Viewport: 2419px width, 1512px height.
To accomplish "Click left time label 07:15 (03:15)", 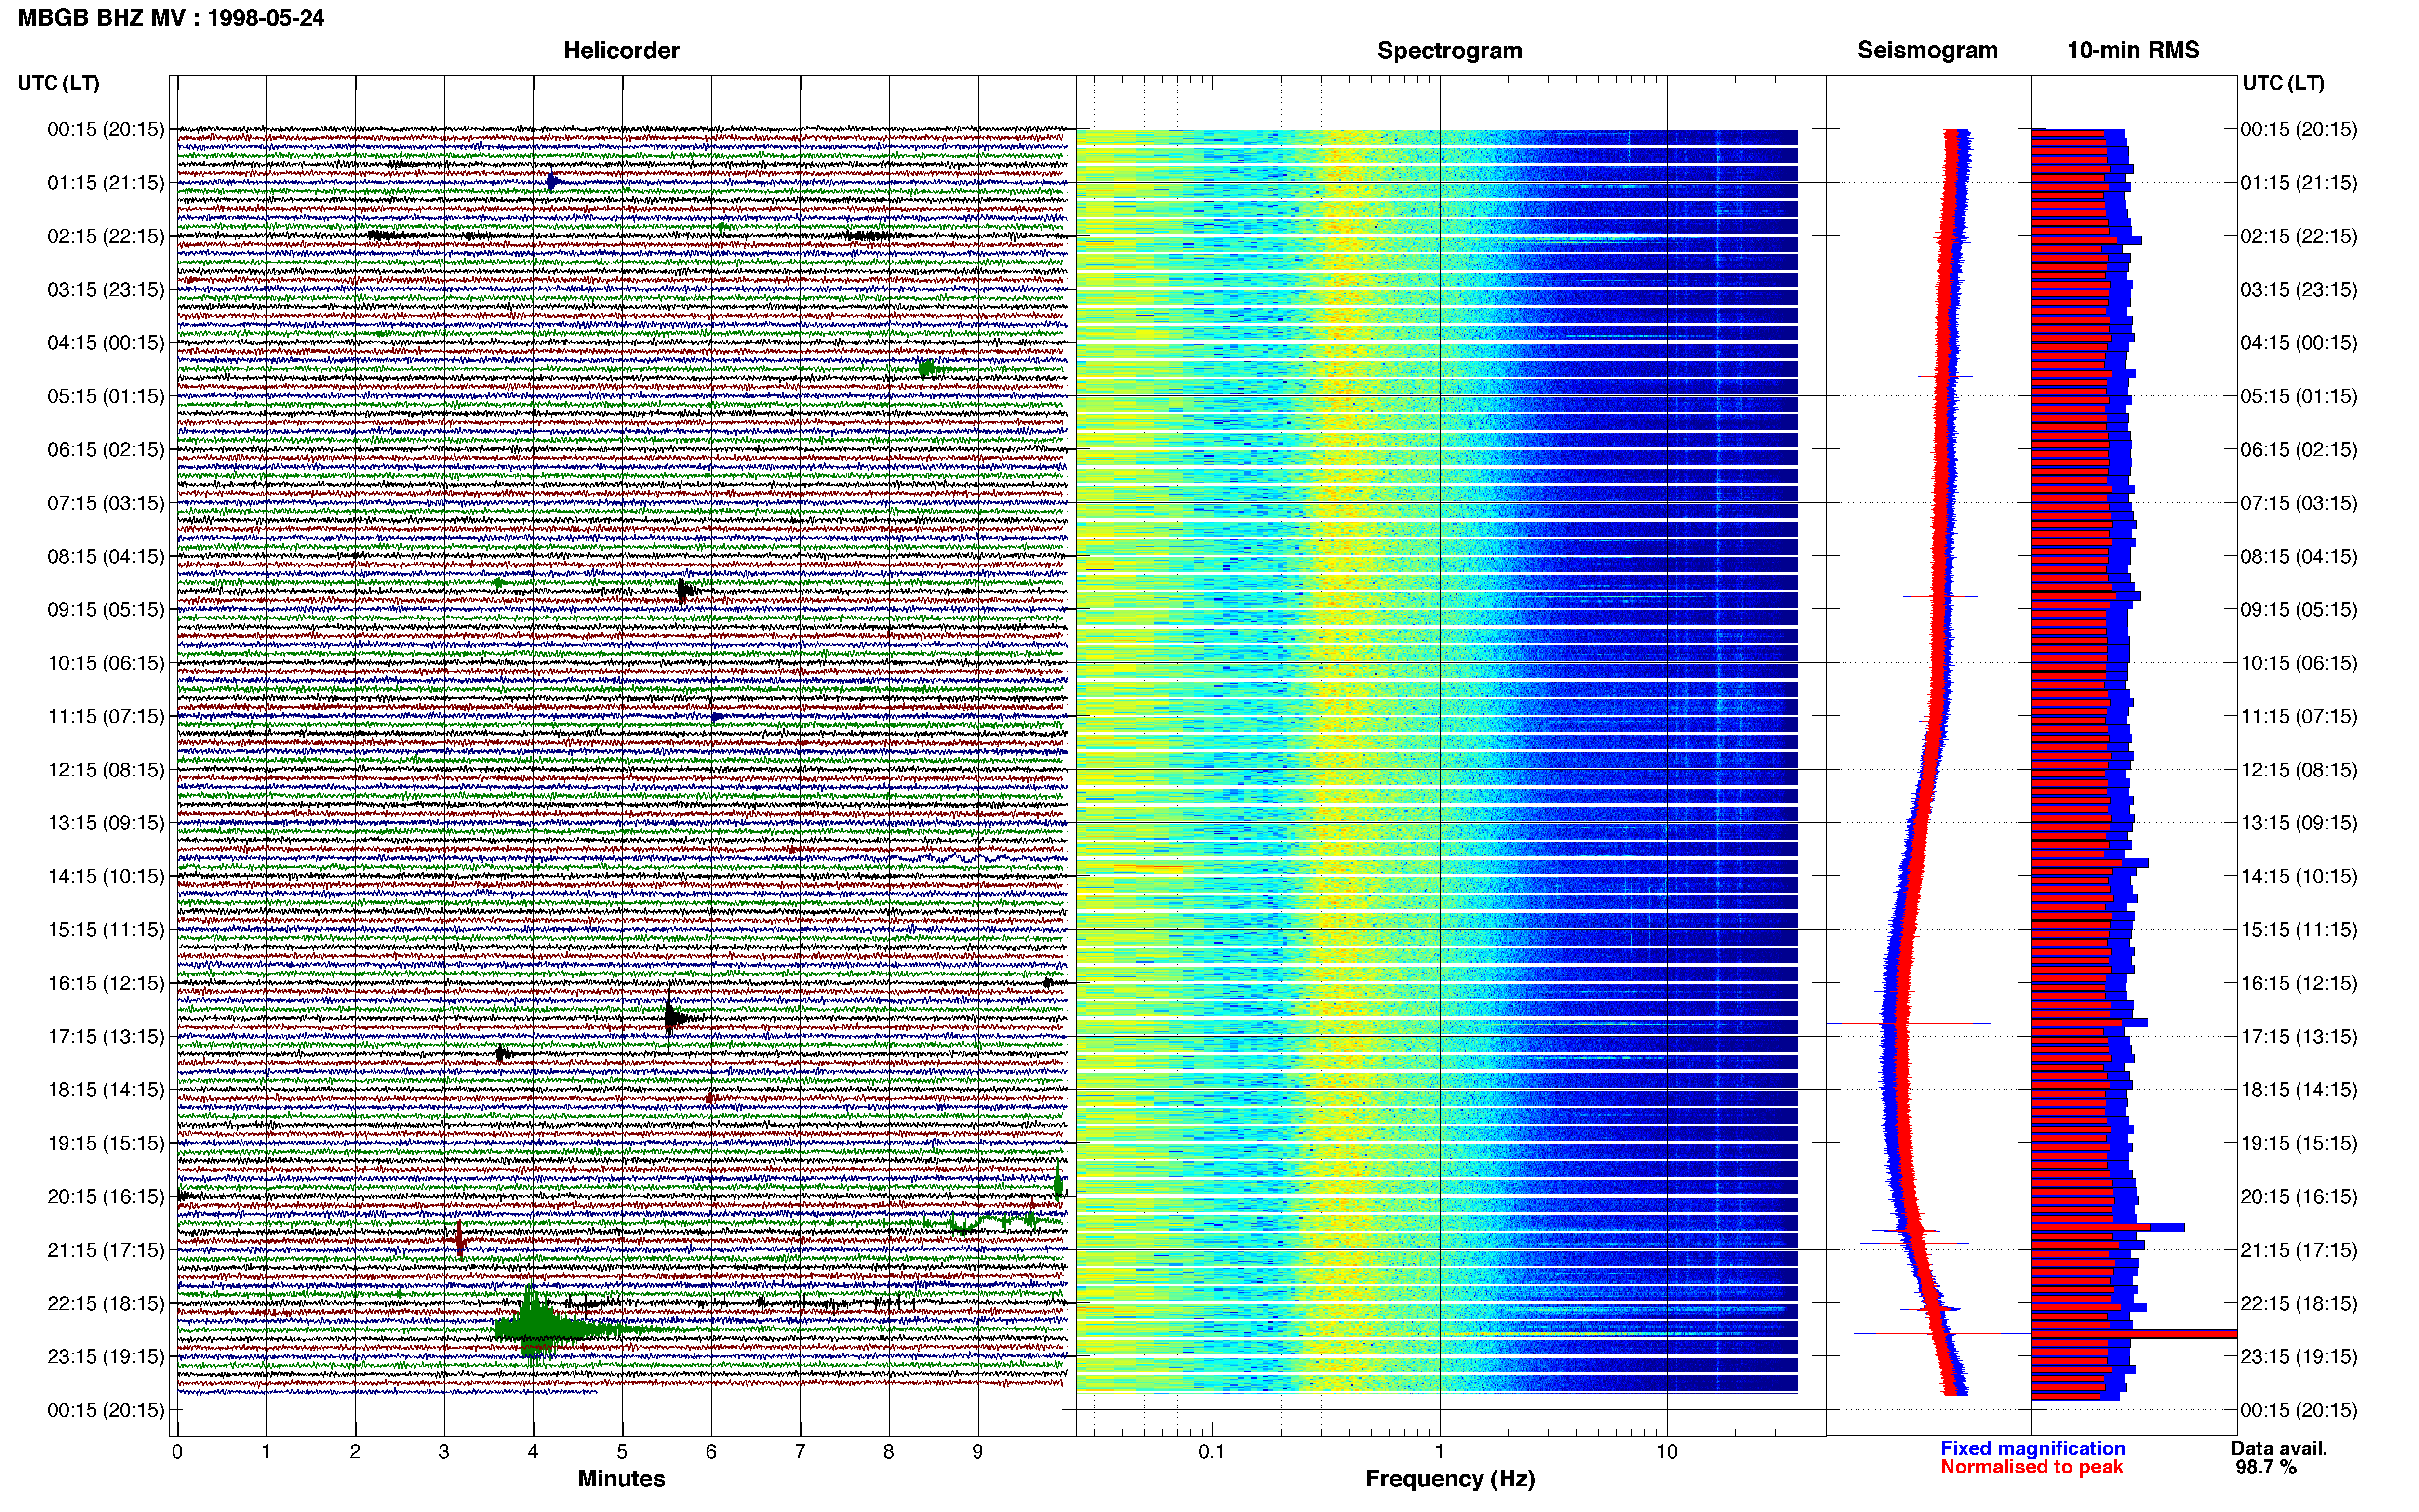I will tap(106, 502).
